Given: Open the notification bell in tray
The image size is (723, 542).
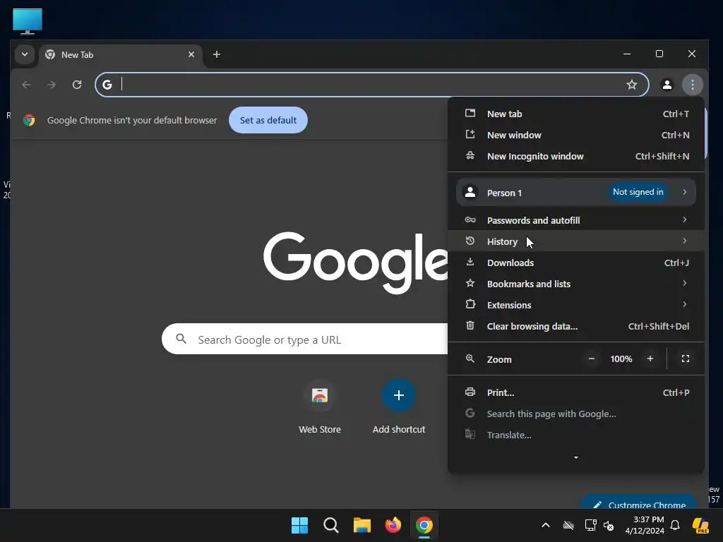Looking at the screenshot, I should coord(675,525).
